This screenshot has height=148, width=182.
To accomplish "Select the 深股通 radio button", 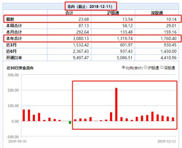I will 162,67.
